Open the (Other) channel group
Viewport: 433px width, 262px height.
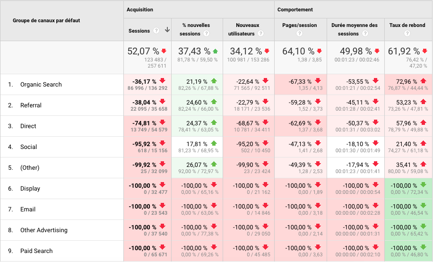(30, 168)
